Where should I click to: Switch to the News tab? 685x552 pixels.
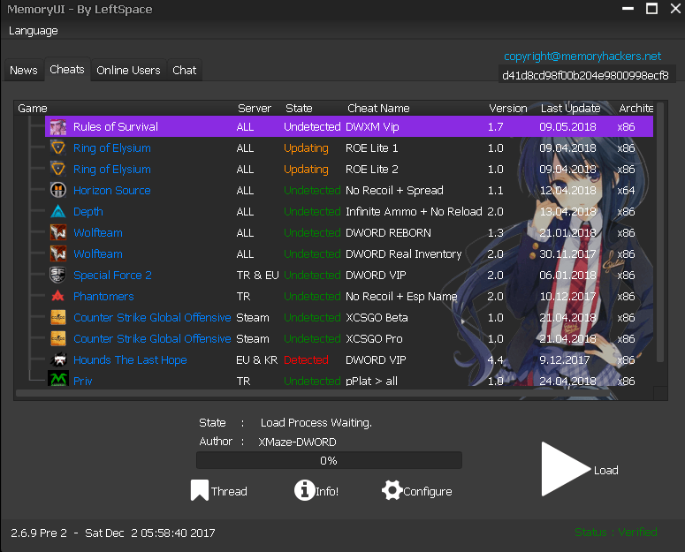[x=24, y=71]
